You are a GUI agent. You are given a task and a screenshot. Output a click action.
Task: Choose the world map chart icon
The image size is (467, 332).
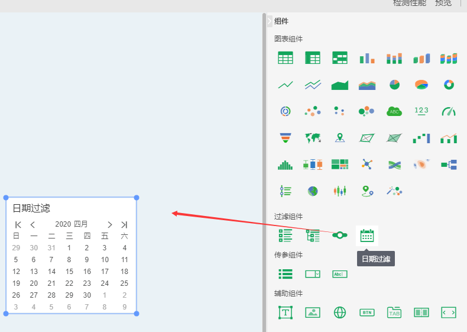pyautogui.click(x=313, y=138)
